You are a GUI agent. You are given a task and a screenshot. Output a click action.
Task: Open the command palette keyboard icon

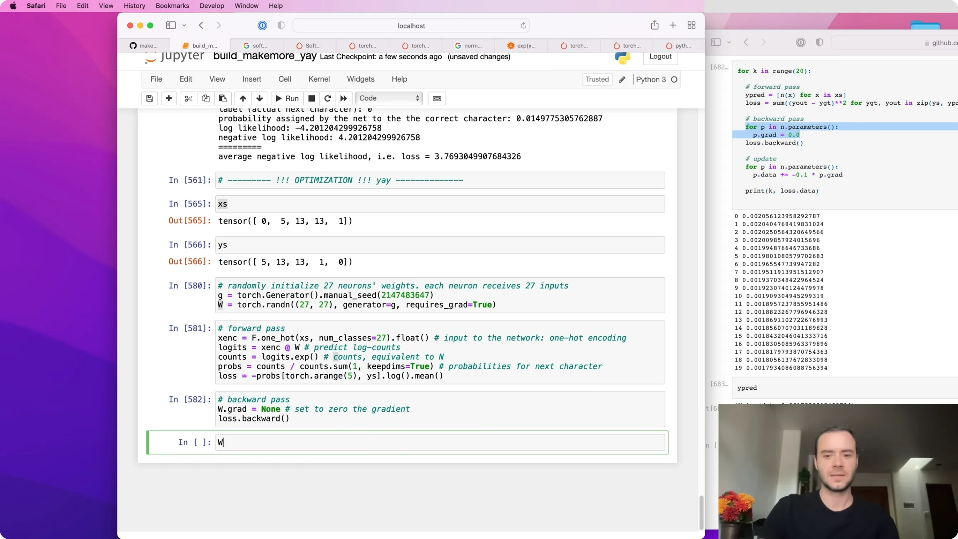[437, 98]
